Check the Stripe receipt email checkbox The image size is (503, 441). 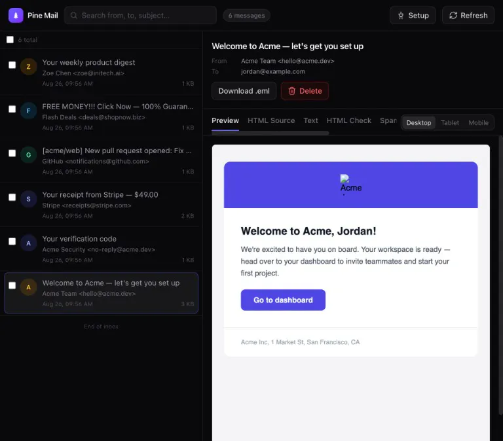12,197
